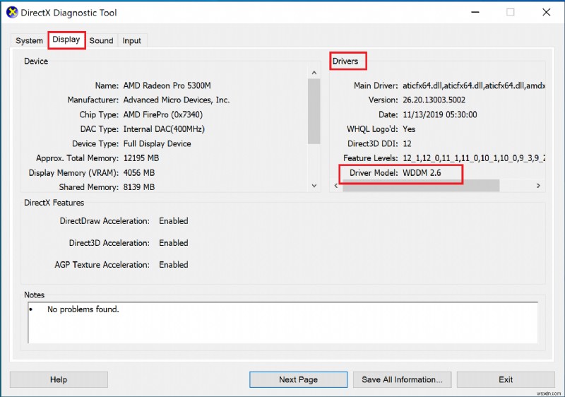Click Save All Information button
This screenshot has height=397, width=565.
coord(402,379)
